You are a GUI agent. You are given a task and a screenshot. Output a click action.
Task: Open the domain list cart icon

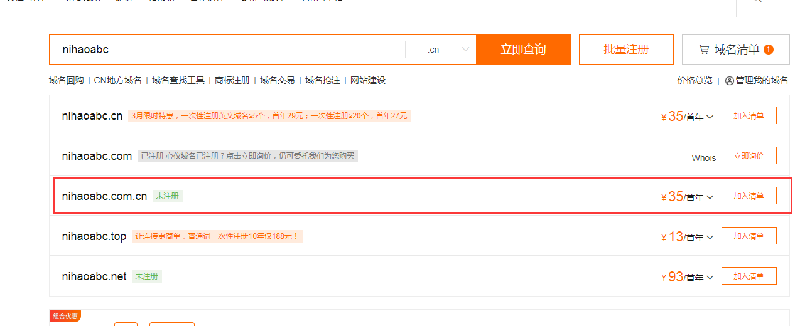[704, 50]
